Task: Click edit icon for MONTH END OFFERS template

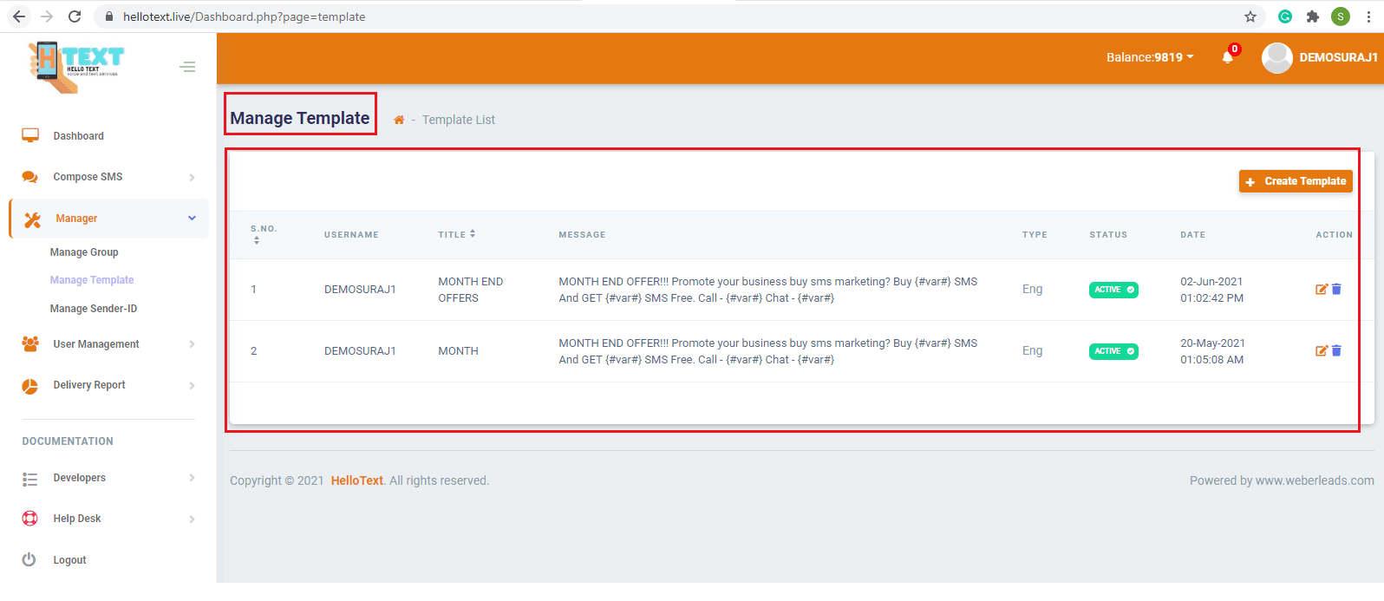Action: point(1321,290)
